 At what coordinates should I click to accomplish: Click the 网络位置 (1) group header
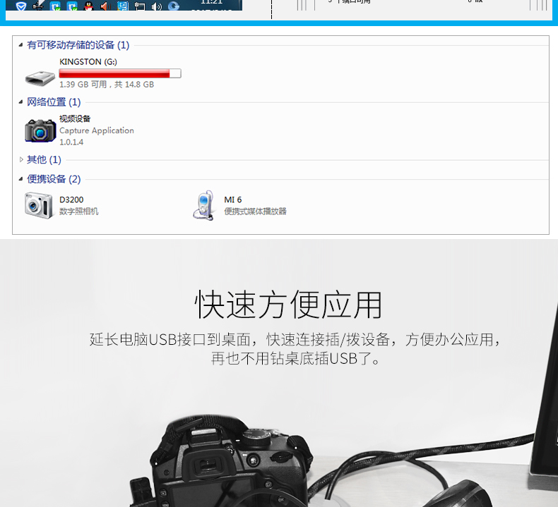(x=54, y=102)
